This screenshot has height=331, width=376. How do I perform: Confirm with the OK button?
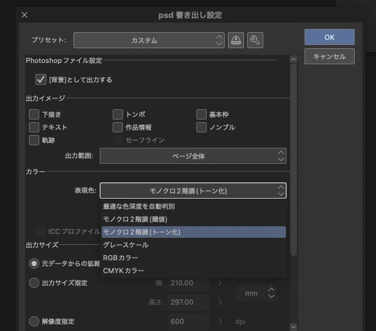point(330,37)
